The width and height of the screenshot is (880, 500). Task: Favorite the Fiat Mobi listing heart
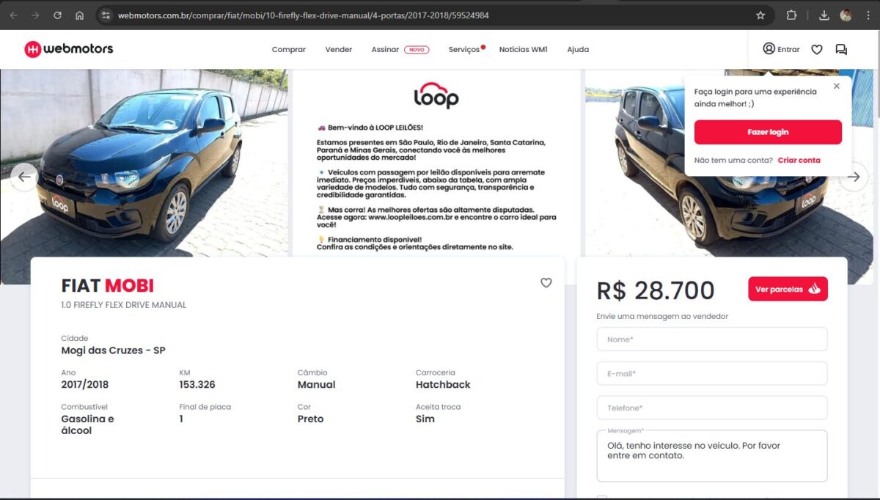pyautogui.click(x=546, y=282)
